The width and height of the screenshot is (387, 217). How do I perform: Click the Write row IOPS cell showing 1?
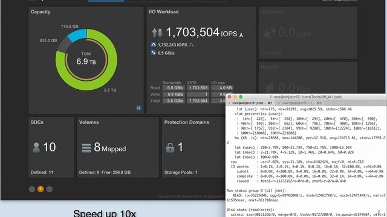(x=198, y=94)
